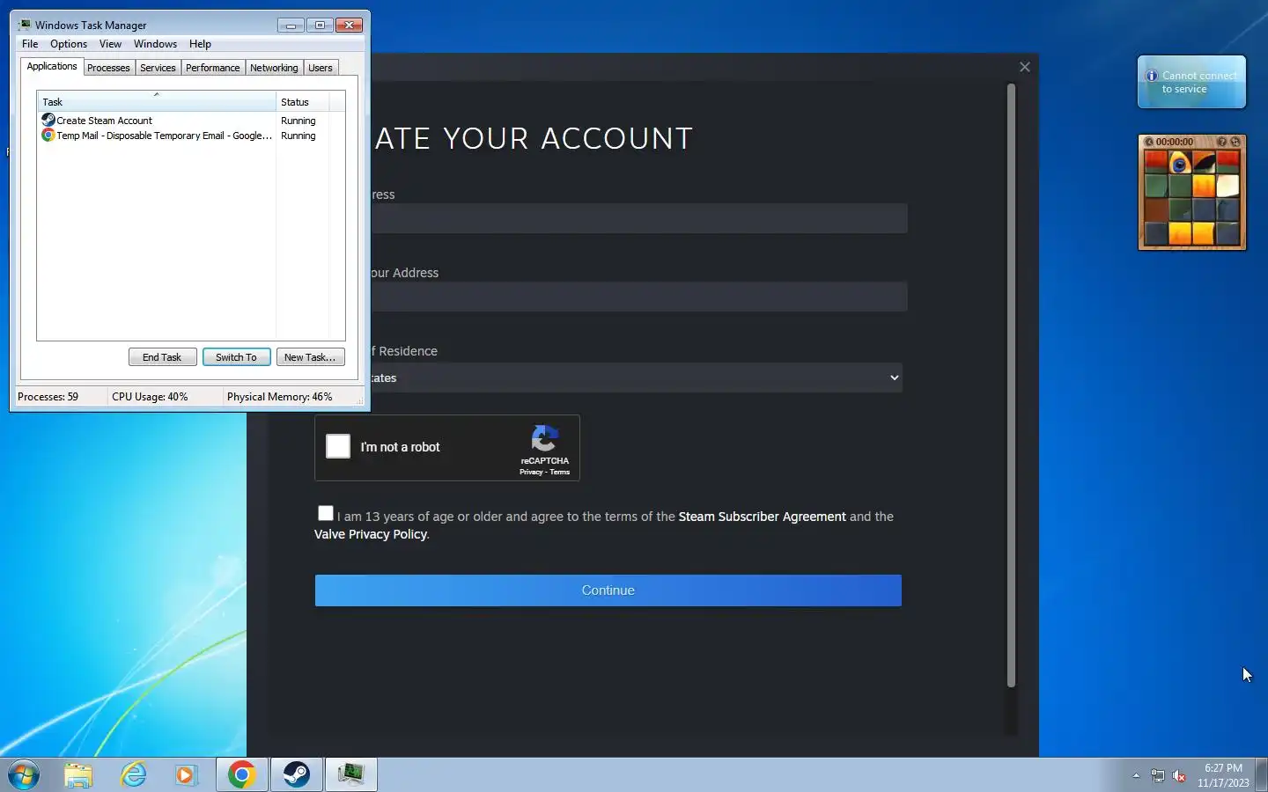The width and height of the screenshot is (1268, 792).
Task: Click the Switch To button
Action: pos(236,357)
